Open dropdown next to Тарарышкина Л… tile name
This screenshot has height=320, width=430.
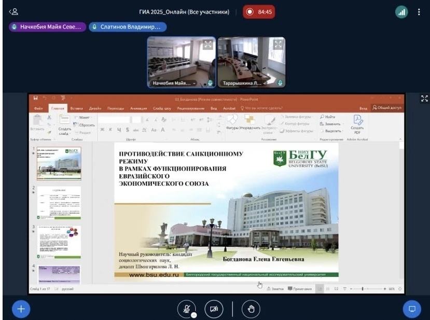click(265, 83)
